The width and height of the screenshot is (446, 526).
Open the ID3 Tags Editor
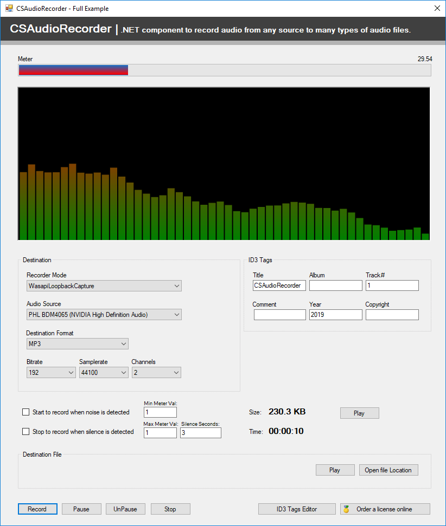point(297,509)
